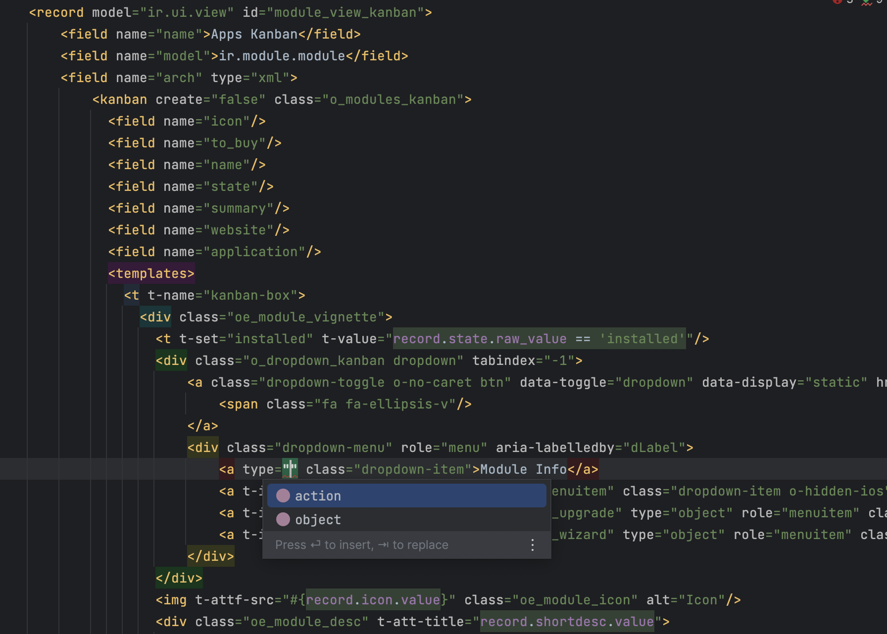This screenshot has height=634, width=887.
Task: Click the red error indicator in the top-right corner
Action: pyautogui.click(x=838, y=2)
